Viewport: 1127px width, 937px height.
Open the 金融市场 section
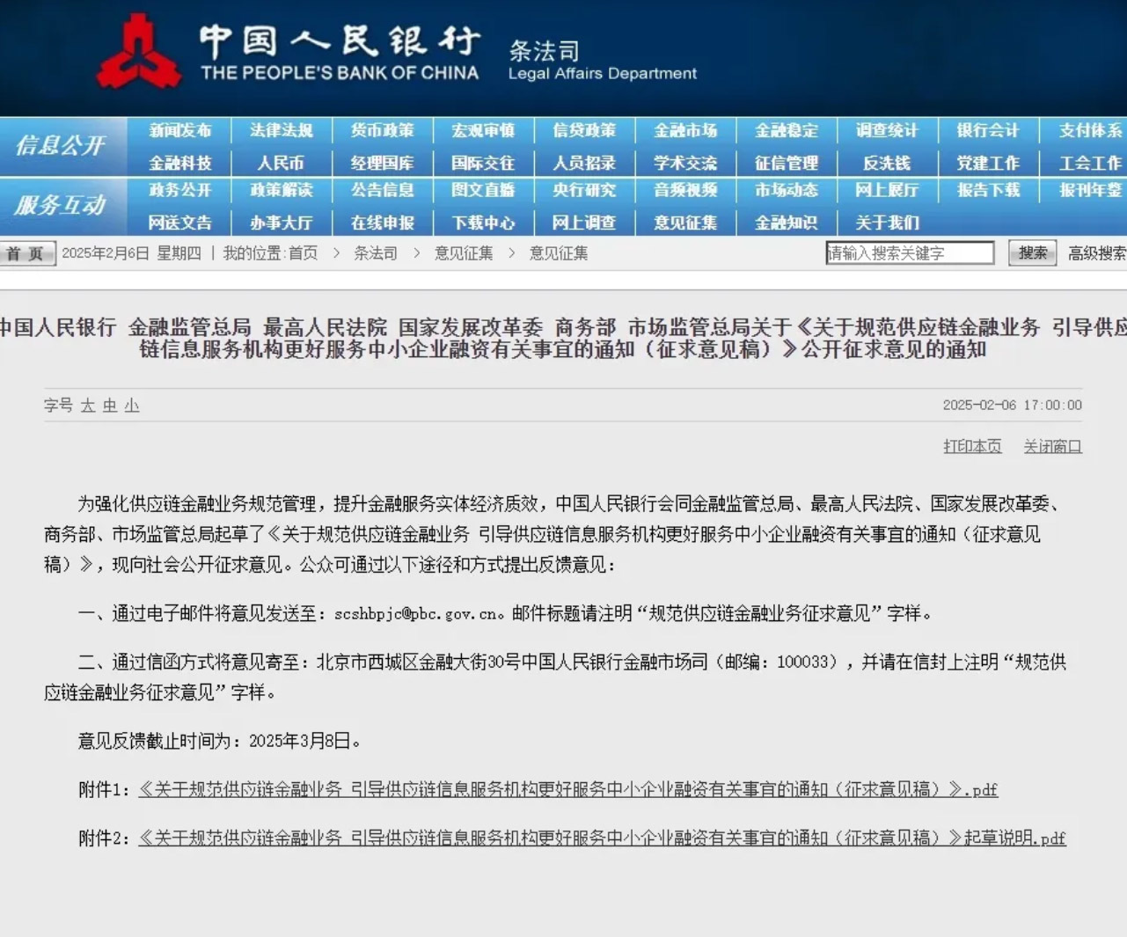point(684,130)
